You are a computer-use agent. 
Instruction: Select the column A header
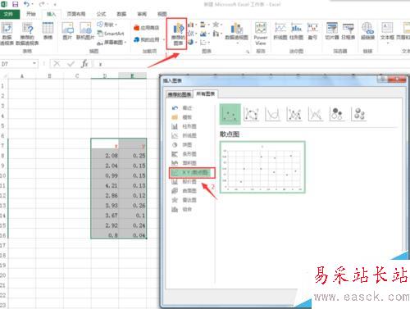click(22, 75)
